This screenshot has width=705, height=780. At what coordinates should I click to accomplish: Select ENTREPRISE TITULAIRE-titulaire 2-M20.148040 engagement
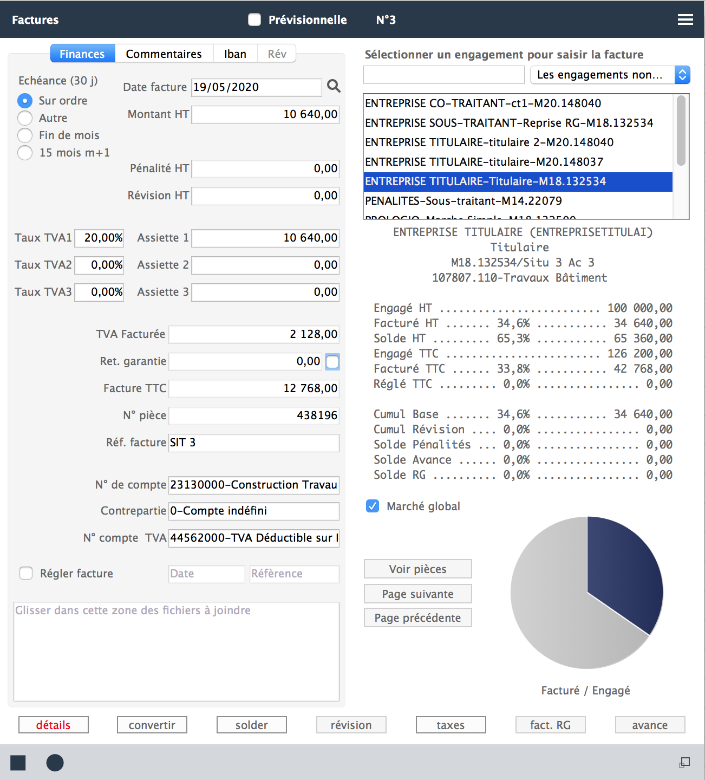(x=518, y=142)
